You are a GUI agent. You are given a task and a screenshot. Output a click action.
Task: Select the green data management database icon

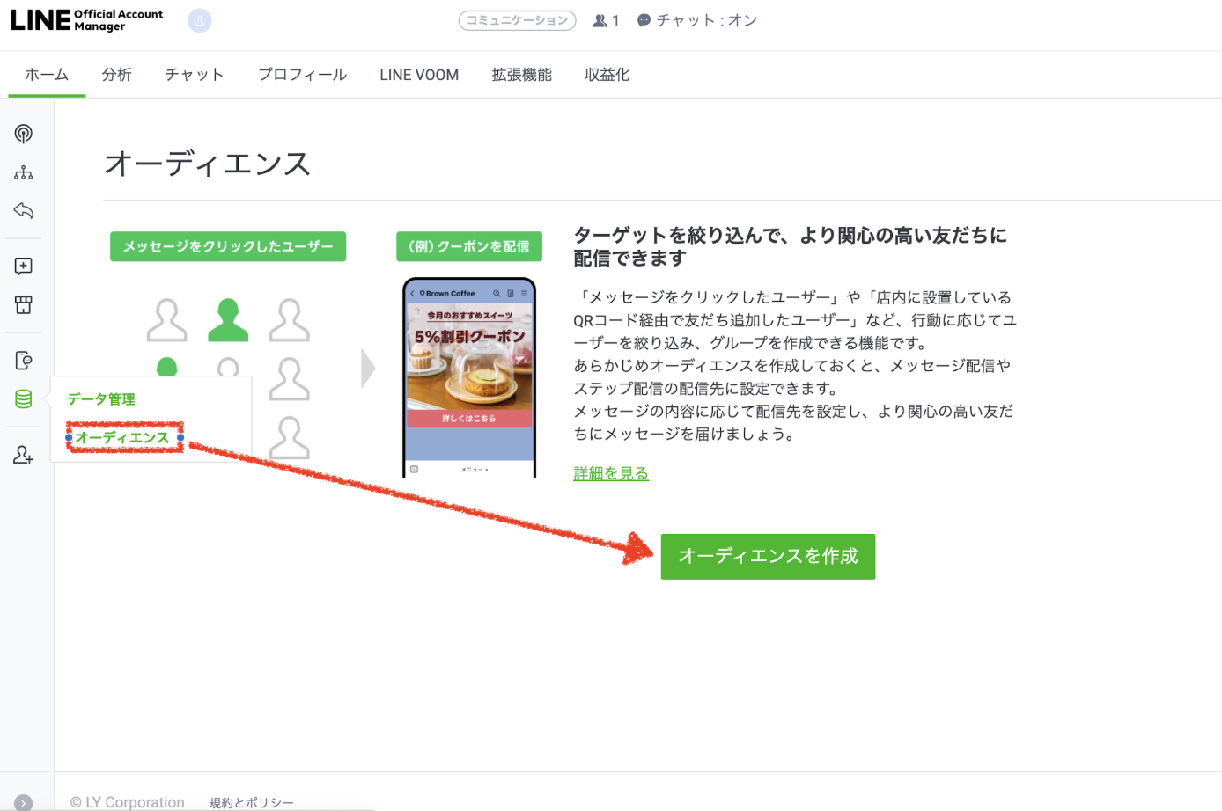click(23, 398)
